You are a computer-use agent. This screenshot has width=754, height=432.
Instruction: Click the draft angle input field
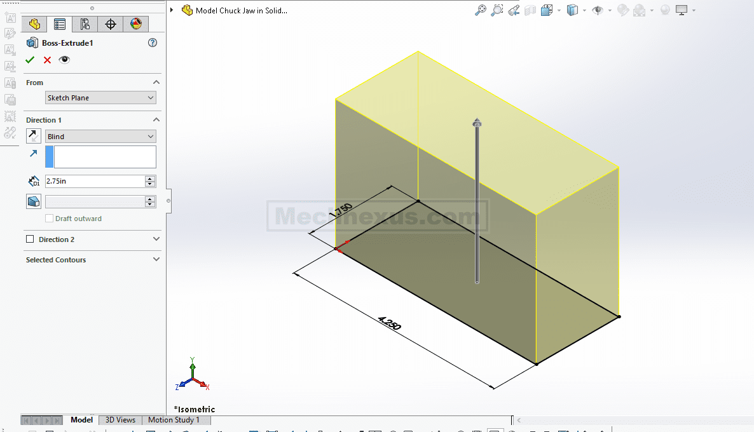pyautogui.click(x=95, y=202)
